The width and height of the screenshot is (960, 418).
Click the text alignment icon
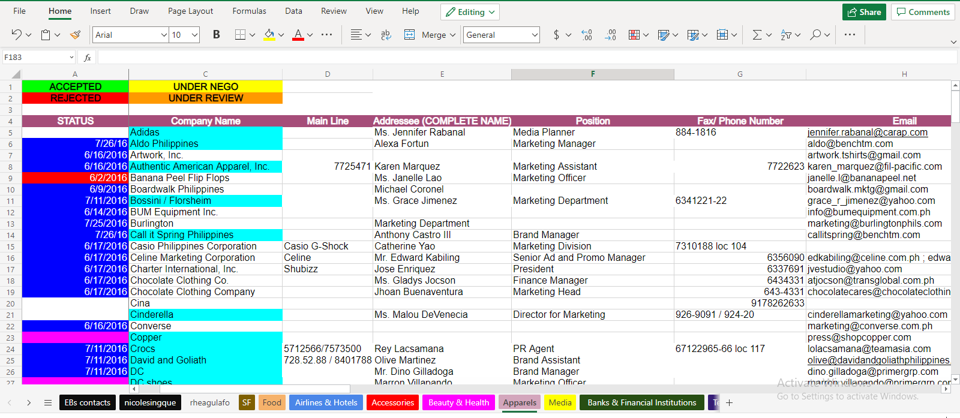coord(356,35)
